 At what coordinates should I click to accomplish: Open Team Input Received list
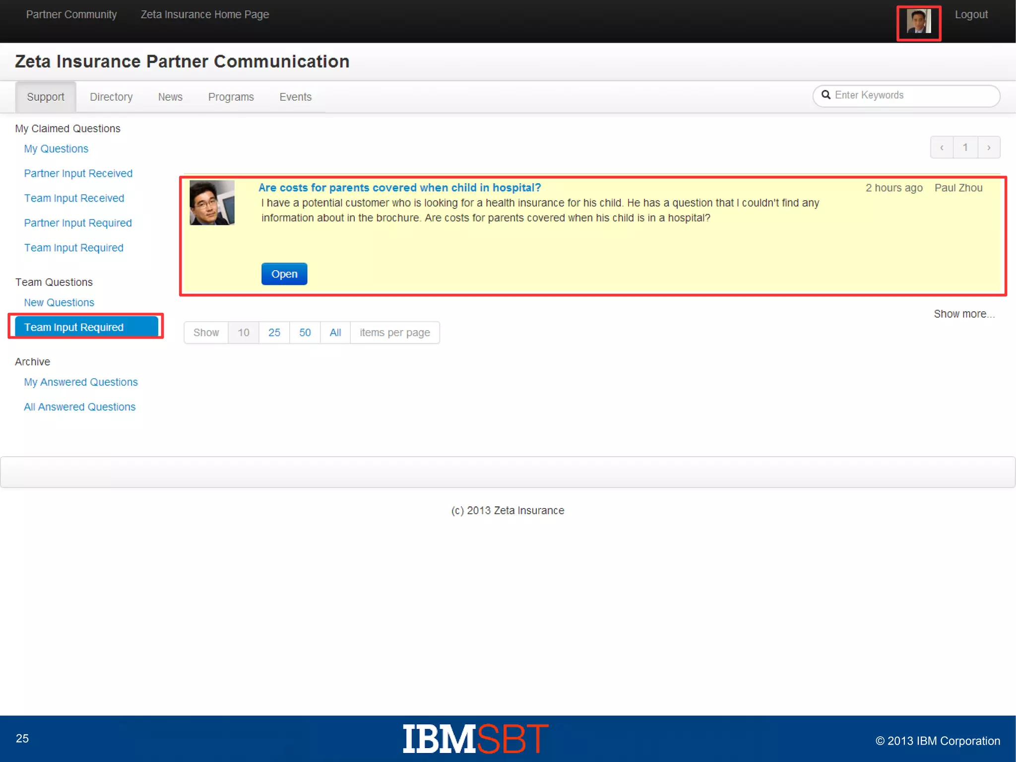click(74, 199)
